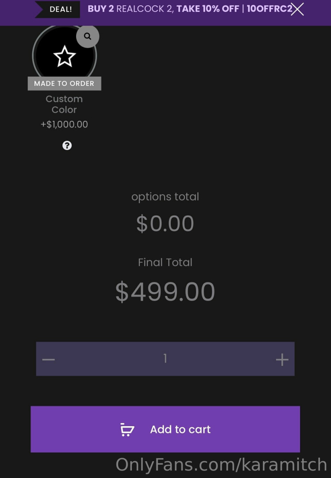The width and height of the screenshot is (331, 478).
Task: Open the question mark help icon
Action: tap(67, 146)
